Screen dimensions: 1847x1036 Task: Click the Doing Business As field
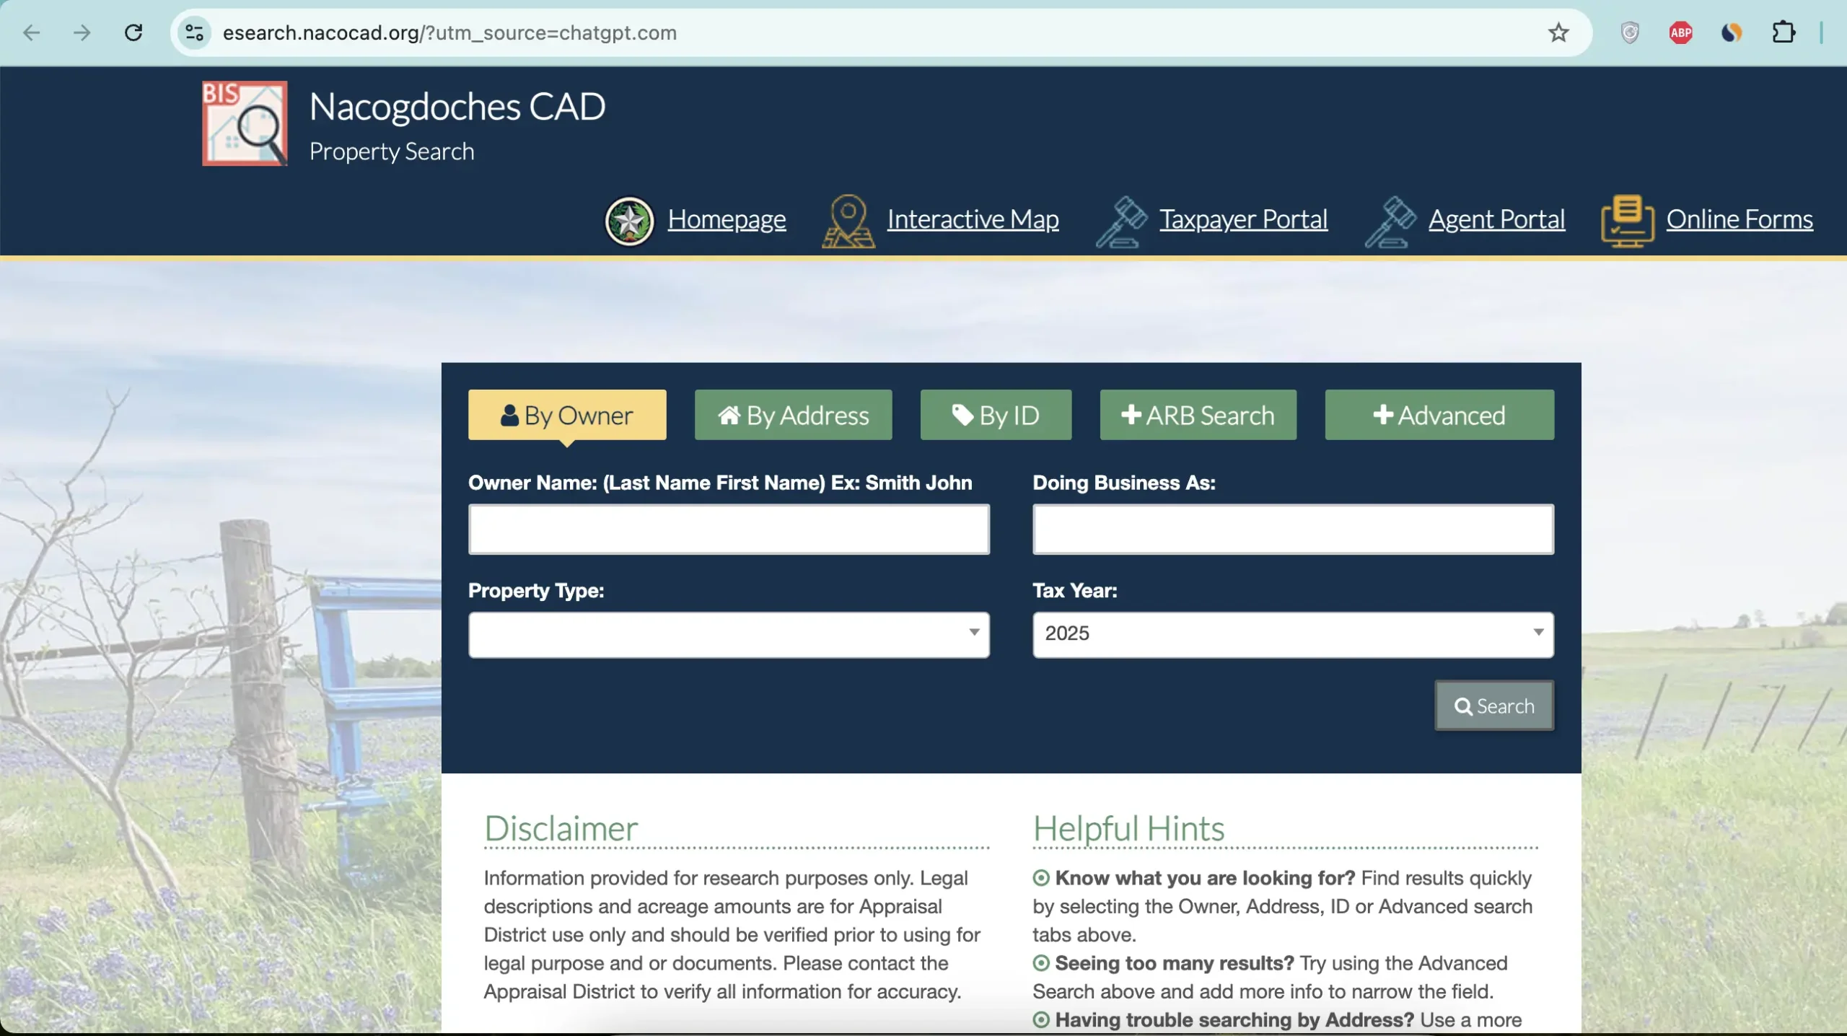pyautogui.click(x=1291, y=529)
